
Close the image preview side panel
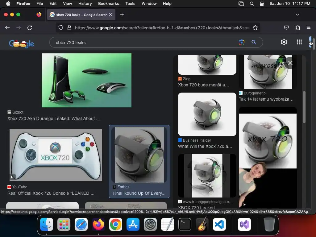tap(290, 63)
